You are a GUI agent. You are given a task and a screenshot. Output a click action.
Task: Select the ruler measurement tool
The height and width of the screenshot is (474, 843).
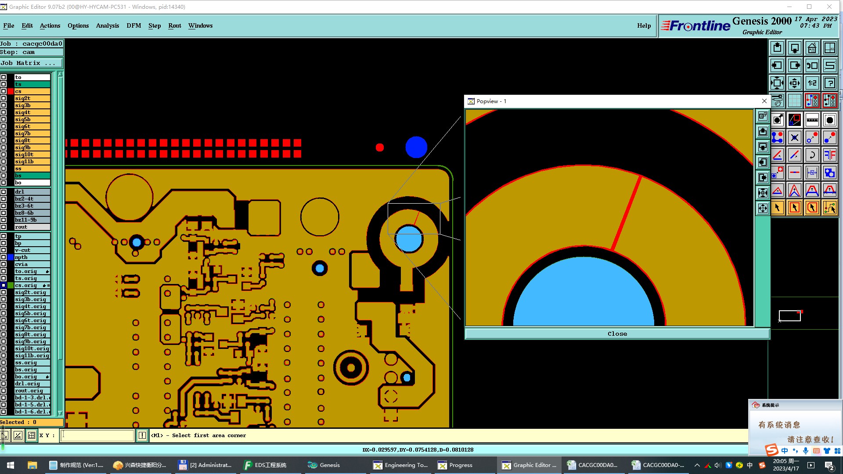[812, 120]
